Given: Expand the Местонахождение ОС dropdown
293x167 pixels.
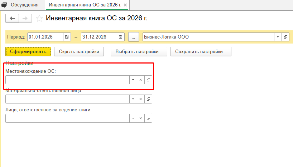Looking at the screenshot, I should pos(133,80).
